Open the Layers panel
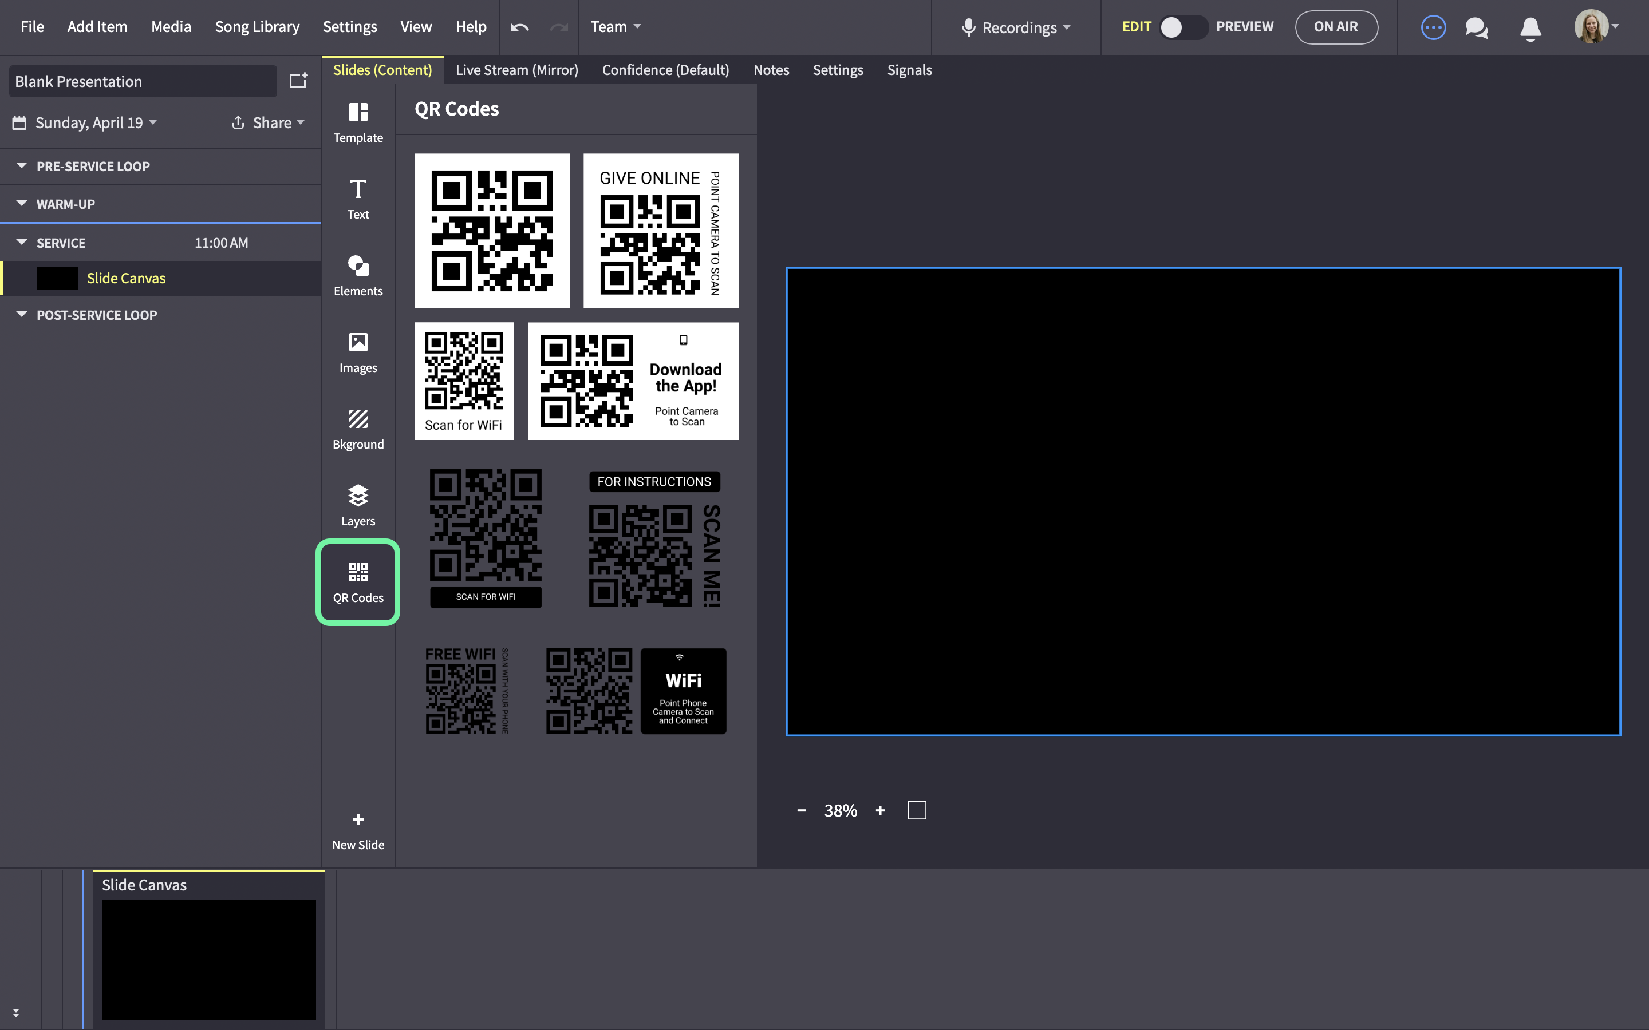The width and height of the screenshot is (1649, 1030). [x=358, y=506]
